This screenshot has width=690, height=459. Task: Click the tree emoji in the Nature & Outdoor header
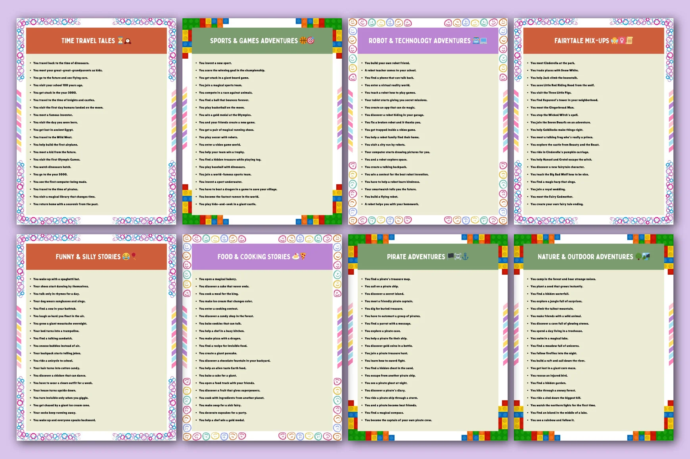(x=638, y=256)
